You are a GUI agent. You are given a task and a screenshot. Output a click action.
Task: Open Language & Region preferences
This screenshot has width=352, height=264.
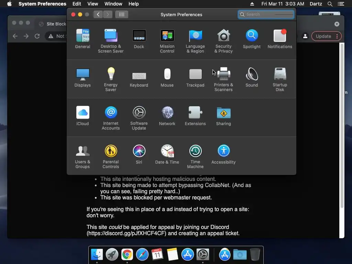click(x=195, y=41)
